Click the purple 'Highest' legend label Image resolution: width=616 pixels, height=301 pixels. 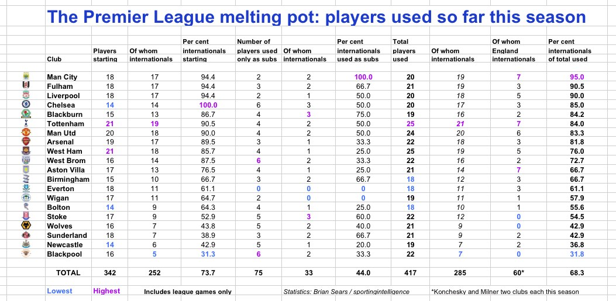point(106,291)
